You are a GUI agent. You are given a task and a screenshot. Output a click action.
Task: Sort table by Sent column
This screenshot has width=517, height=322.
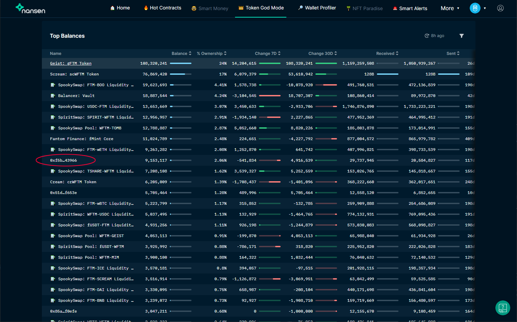[x=453, y=54]
